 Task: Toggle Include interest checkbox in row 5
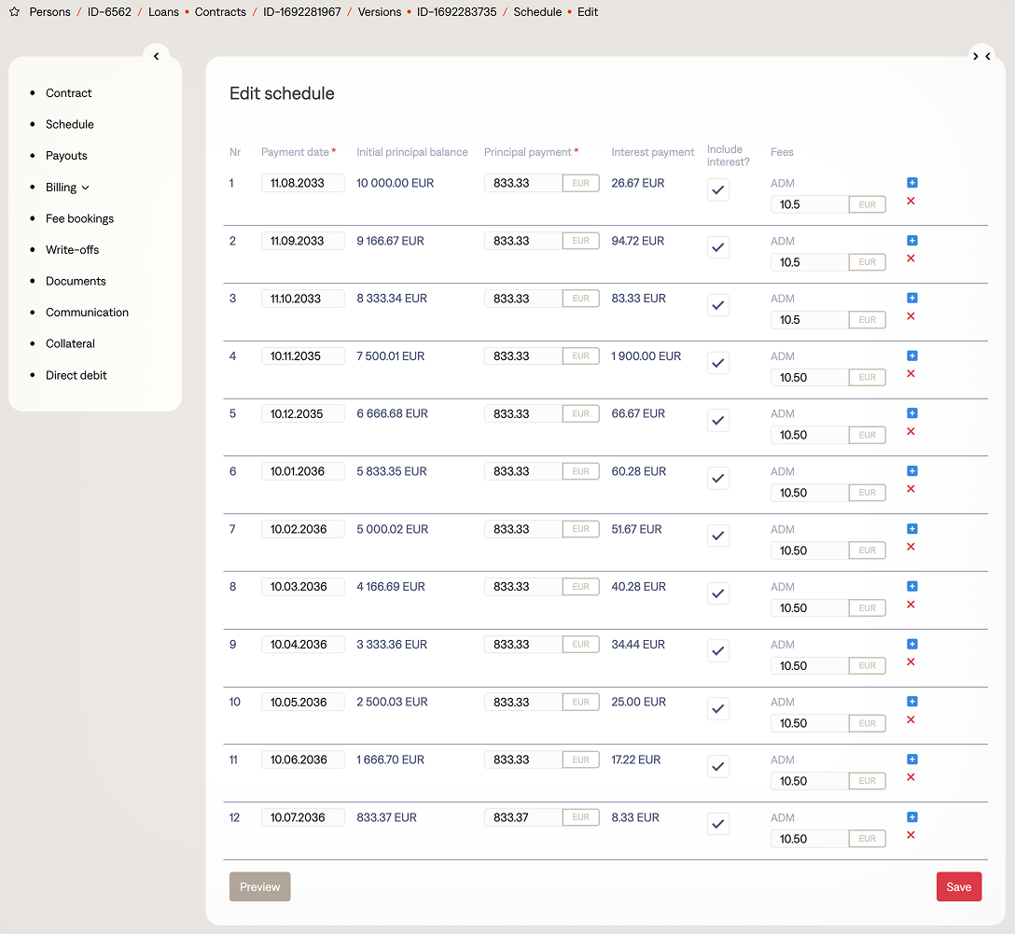[x=717, y=421]
